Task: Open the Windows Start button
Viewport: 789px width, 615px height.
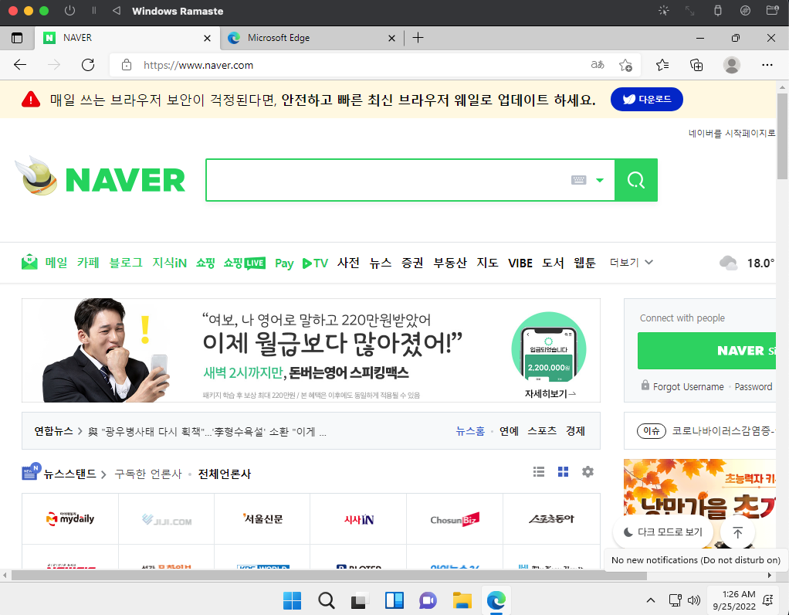Action: pyautogui.click(x=292, y=600)
